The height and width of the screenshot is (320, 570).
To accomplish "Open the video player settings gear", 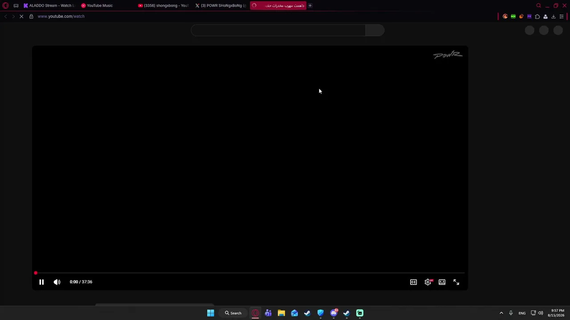I will [x=428, y=282].
